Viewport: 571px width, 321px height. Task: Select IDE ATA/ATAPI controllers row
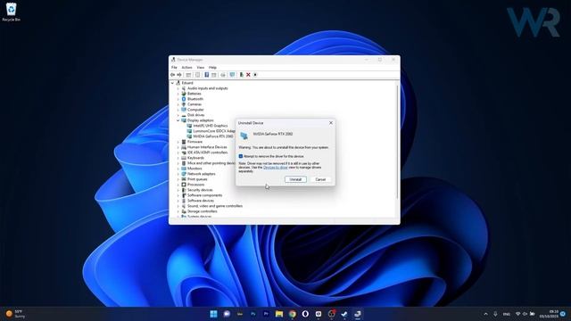pyautogui.click(x=208, y=152)
